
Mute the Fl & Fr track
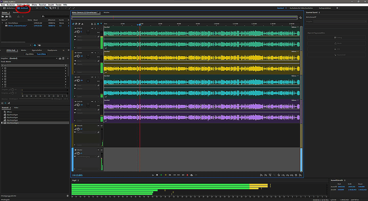92,28
